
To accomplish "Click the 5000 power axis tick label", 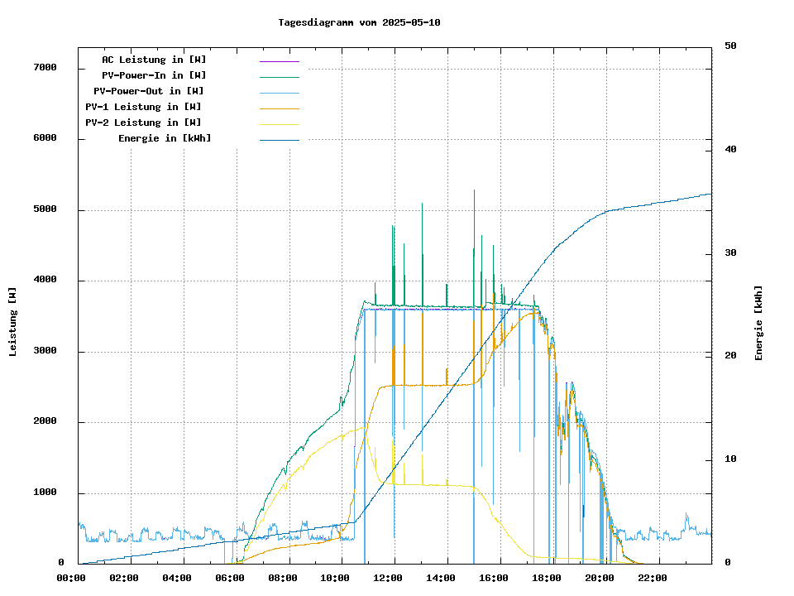I will click(x=45, y=209).
